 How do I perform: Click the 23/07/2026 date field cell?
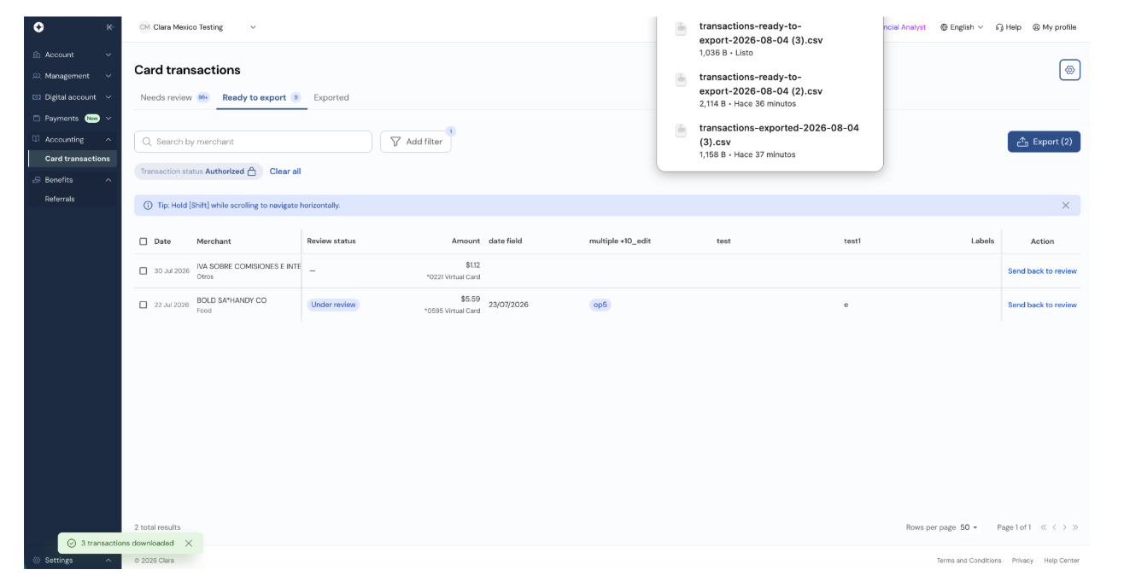[508, 305]
